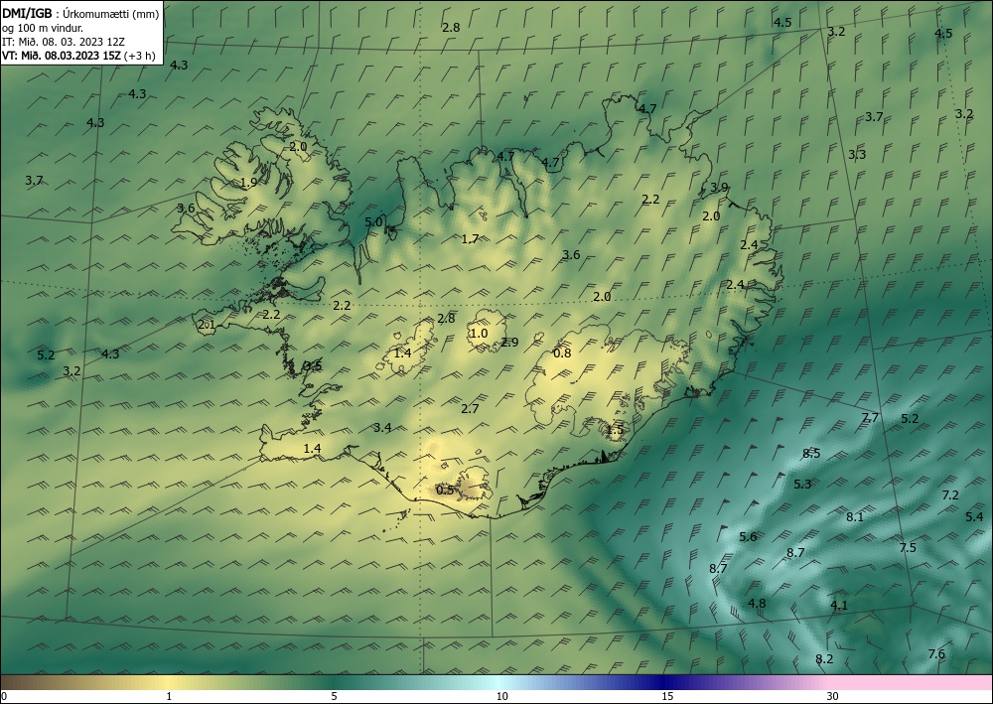Click the 7.6 value in the bottom-right
The image size is (993, 704).
coord(936,654)
